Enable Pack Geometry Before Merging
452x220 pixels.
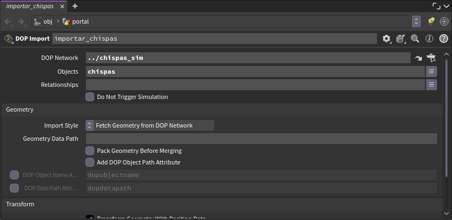pyautogui.click(x=90, y=151)
